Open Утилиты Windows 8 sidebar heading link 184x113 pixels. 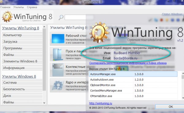(19, 76)
